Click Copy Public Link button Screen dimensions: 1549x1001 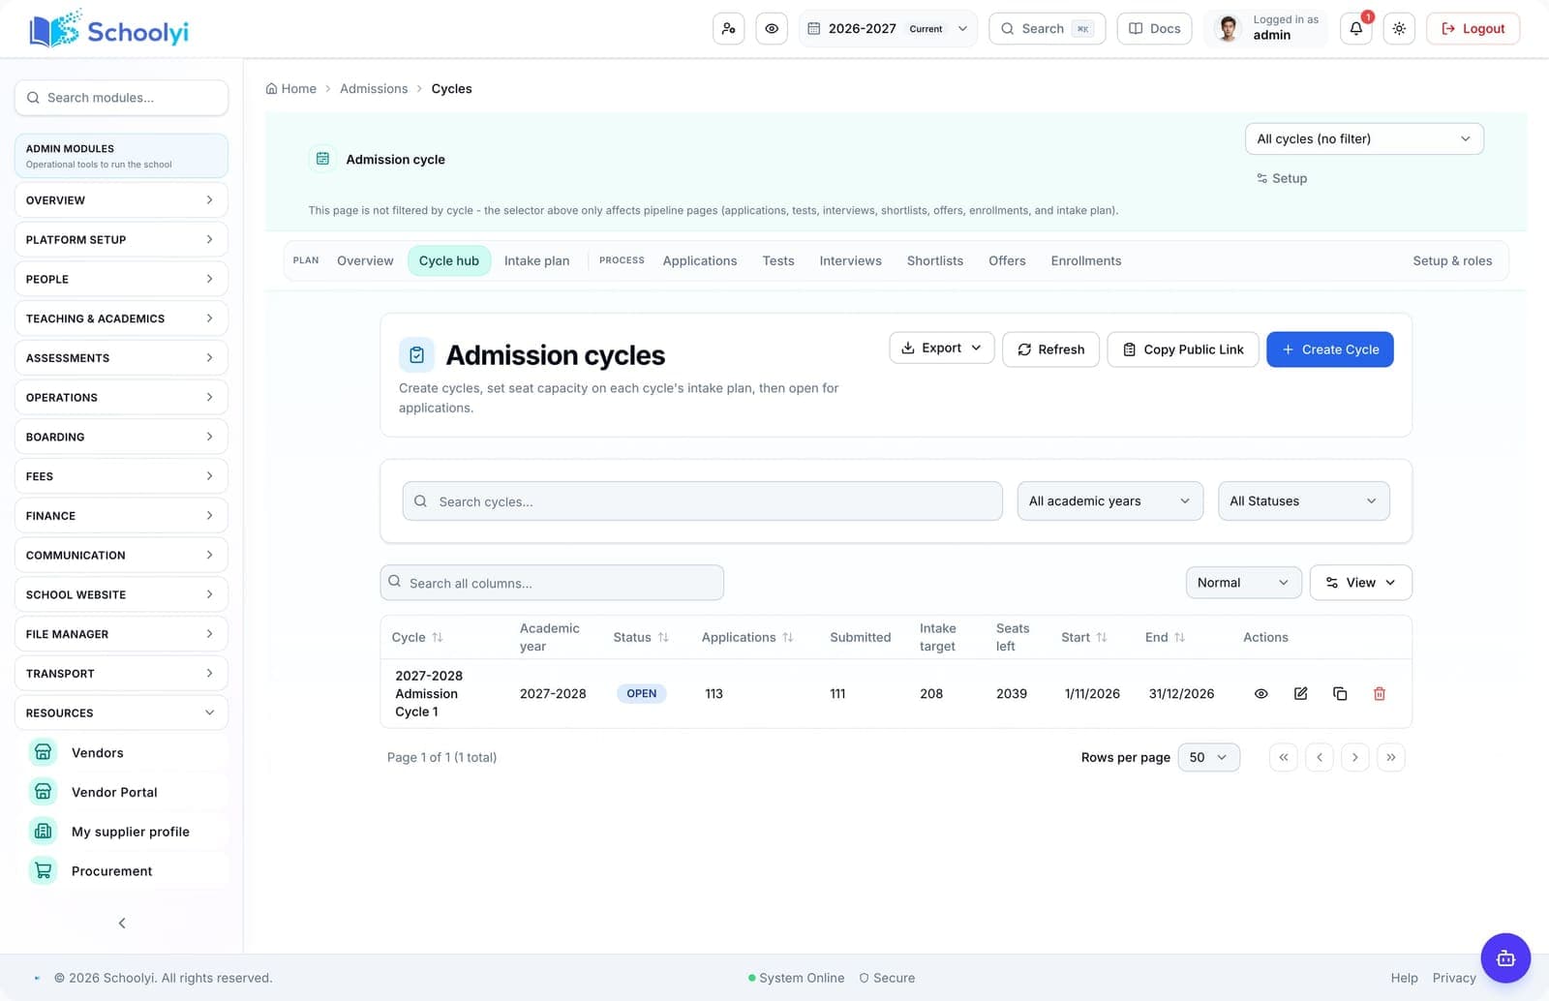[x=1182, y=349]
